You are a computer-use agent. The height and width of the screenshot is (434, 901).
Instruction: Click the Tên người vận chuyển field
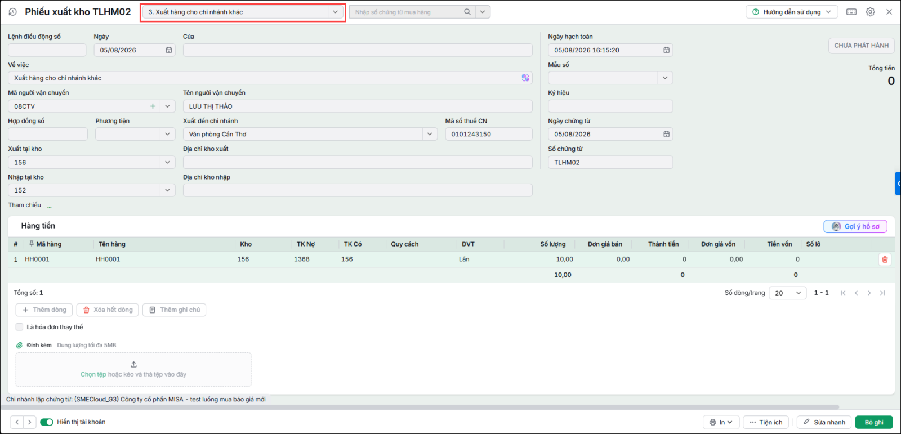[358, 106]
